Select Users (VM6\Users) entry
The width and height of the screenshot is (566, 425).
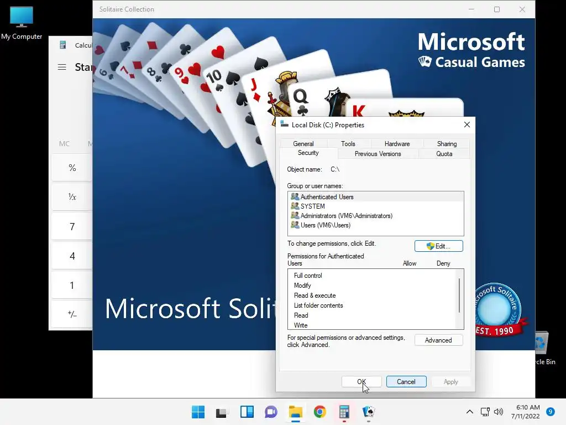click(x=375, y=225)
